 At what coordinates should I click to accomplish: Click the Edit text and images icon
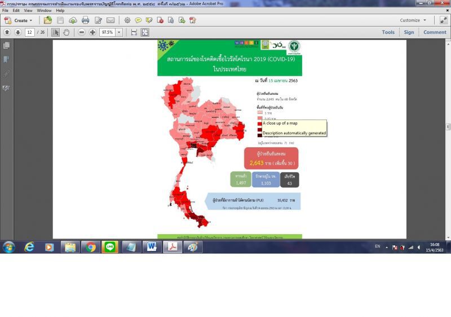coord(98,20)
